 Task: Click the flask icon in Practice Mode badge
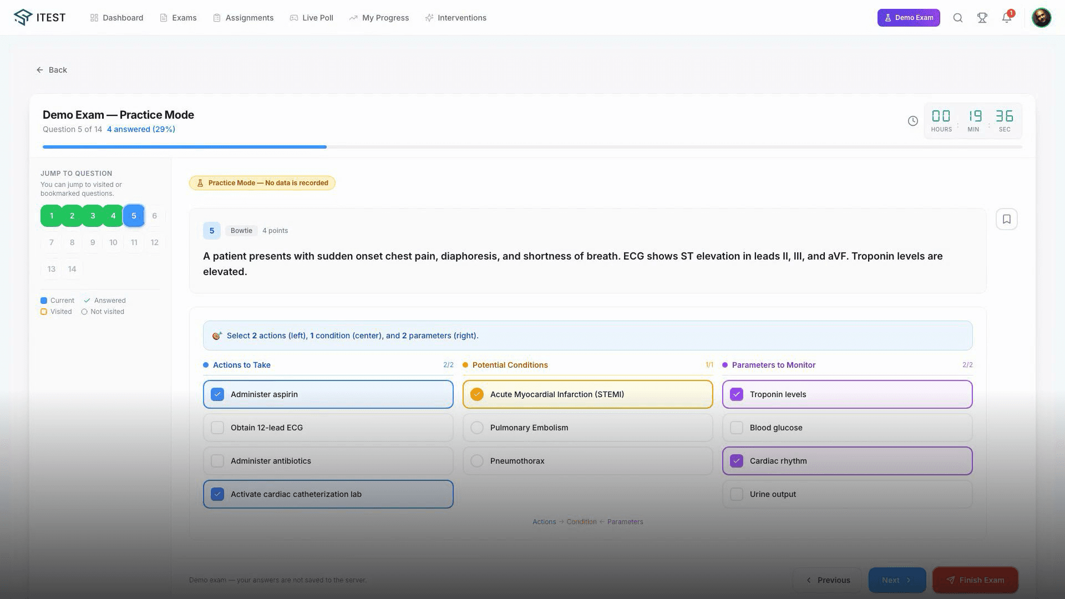pyautogui.click(x=200, y=183)
